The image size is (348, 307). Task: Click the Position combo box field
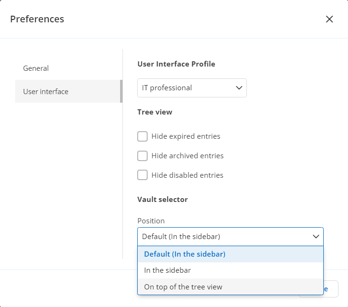point(223,237)
